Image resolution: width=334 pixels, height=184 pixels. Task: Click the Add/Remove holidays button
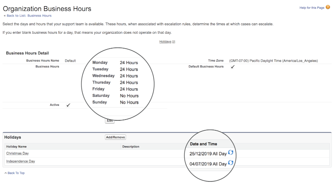pyautogui.click(x=115, y=137)
